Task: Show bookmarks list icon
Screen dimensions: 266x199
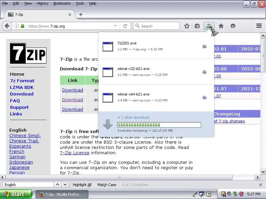Action: (197, 26)
